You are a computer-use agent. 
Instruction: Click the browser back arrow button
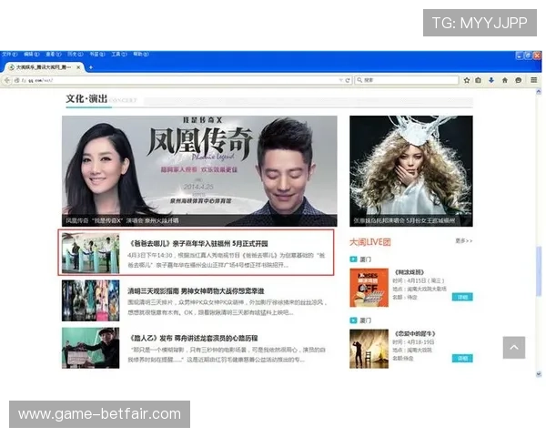click(x=6, y=80)
